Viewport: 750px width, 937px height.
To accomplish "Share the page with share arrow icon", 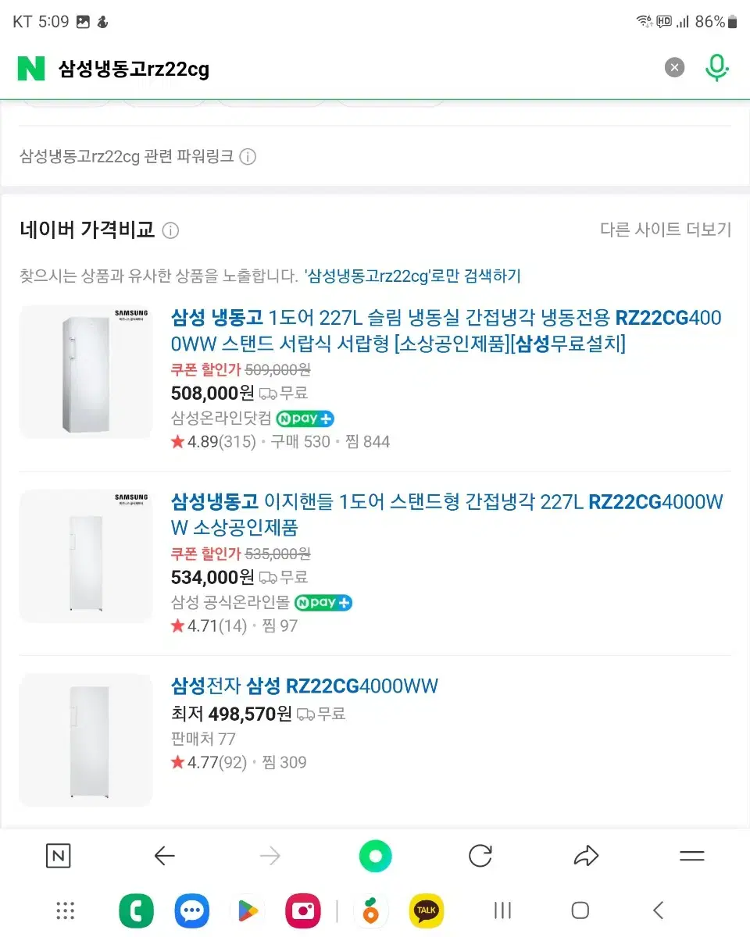I will (586, 857).
